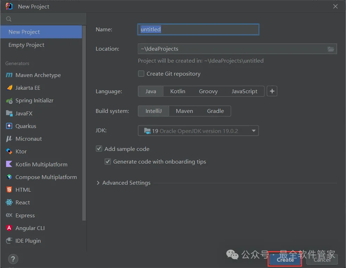346x268 pixels.
Task: Add another language with the plus button
Action: point(272,91)
